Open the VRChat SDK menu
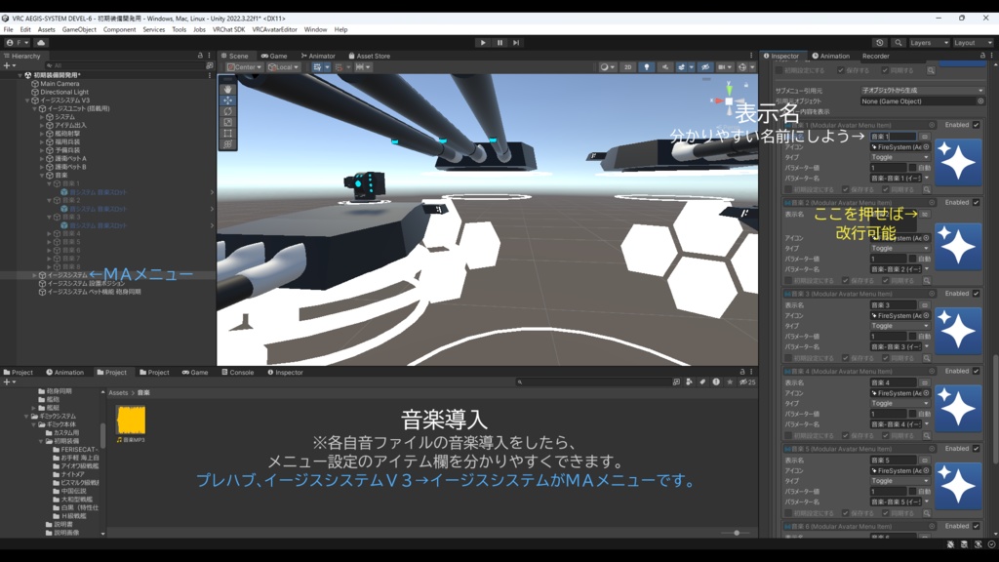The height and width of the screenshot is (562, 999). click(x=228, y=29)
